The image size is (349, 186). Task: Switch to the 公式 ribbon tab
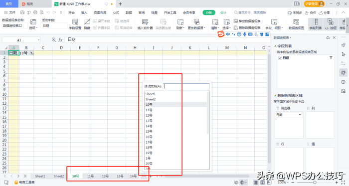click(x=116, y=12)
